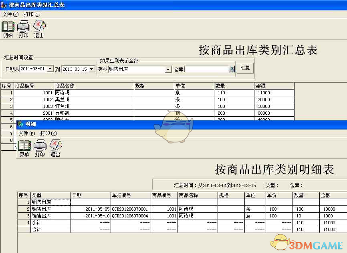This screenshot has width=347, height=253.
Task: Click the 明细 (detail) toolbar icon
Action: pos(7,27)
